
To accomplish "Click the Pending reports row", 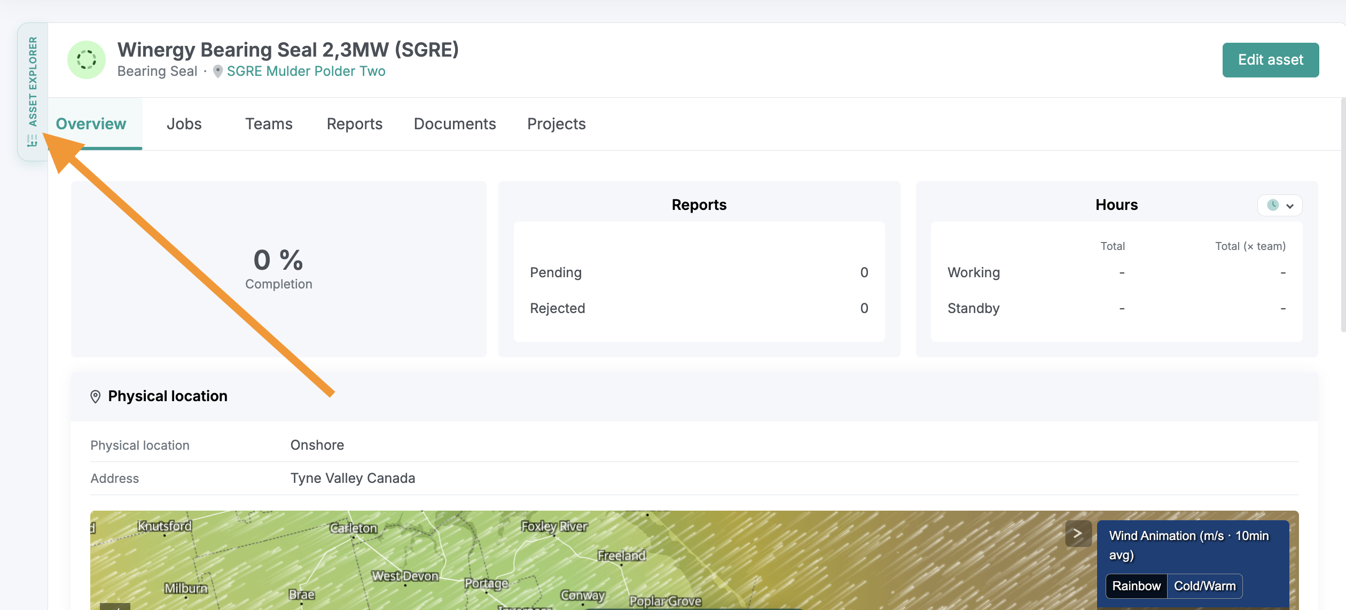I will click(x=699, y=272).
